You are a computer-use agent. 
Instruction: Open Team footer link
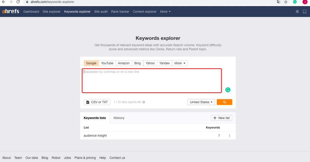pos(18,158)
